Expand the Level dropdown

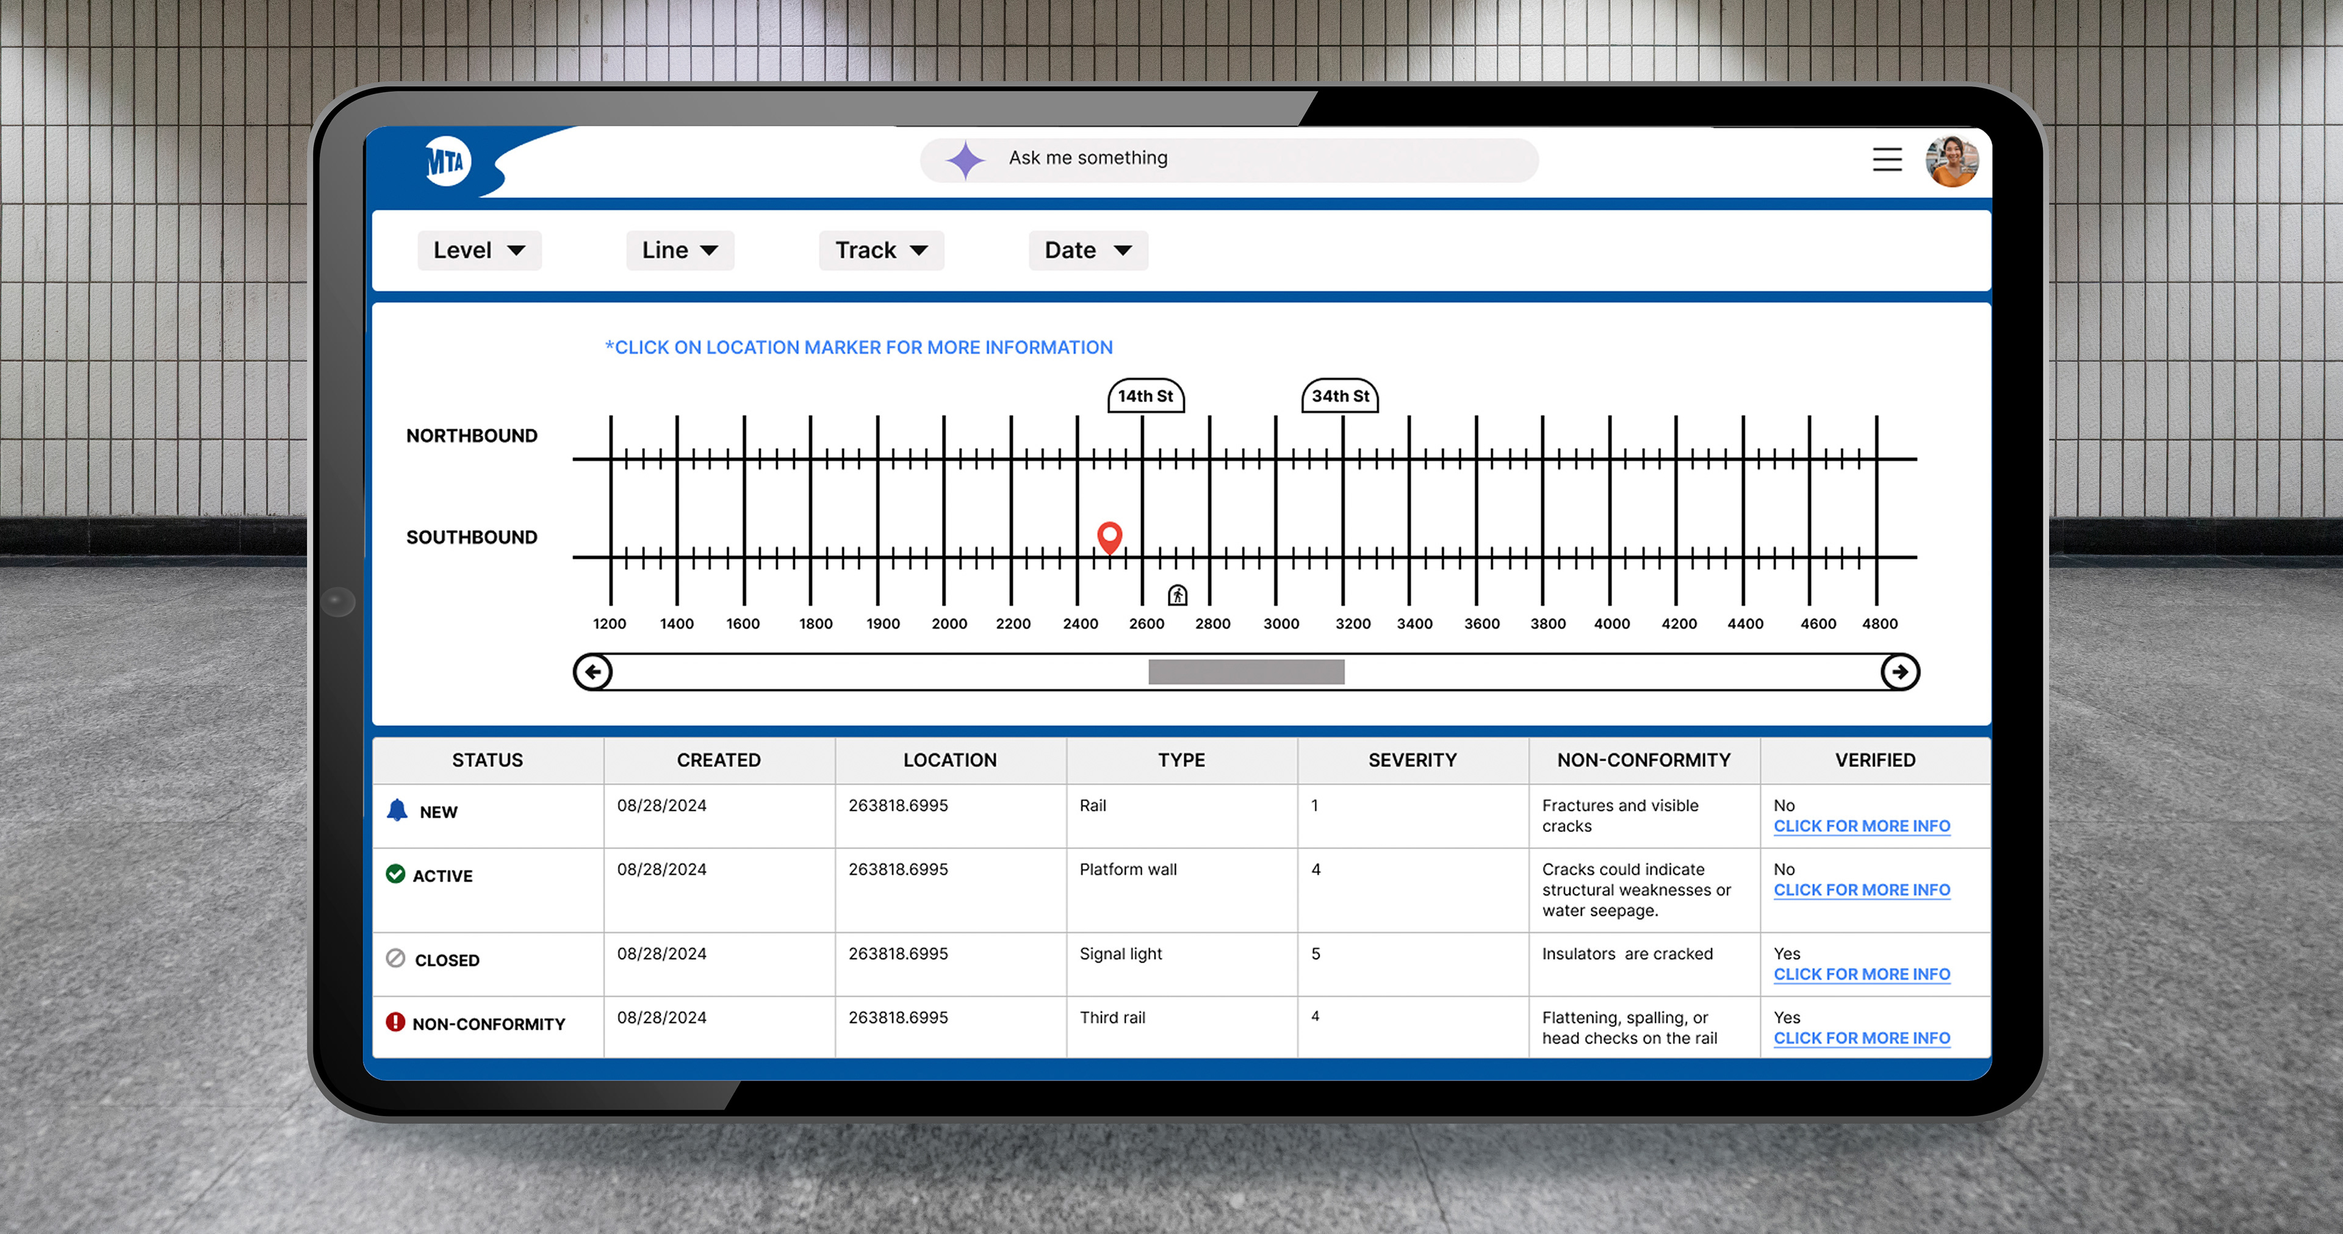coord(478,250)
